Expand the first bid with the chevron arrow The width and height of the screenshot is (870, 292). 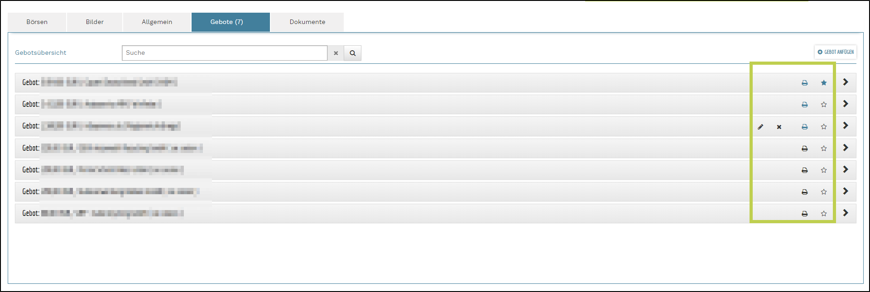846,82
